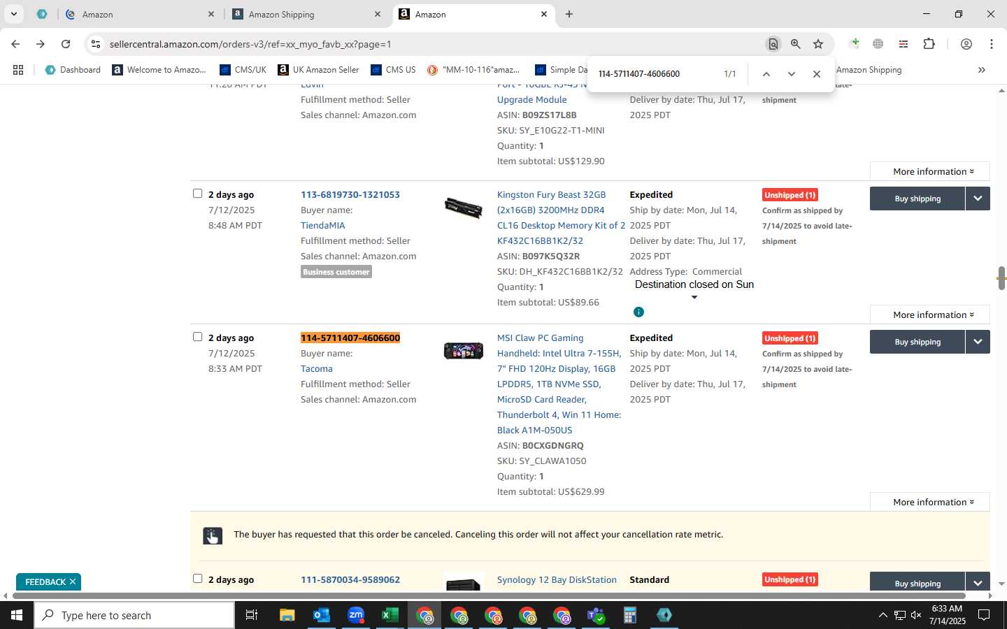1007x629 pixels.
Task: Select checkbox for order 113-6819730-1321053
Action: click(x=197, y=194)
